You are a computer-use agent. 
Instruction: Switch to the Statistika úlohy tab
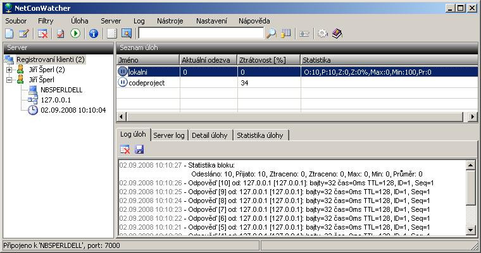[260, 135]
